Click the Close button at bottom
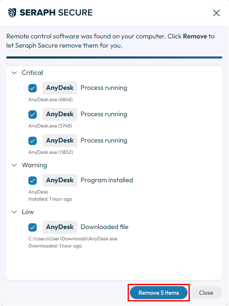 (x=206, y=293)
